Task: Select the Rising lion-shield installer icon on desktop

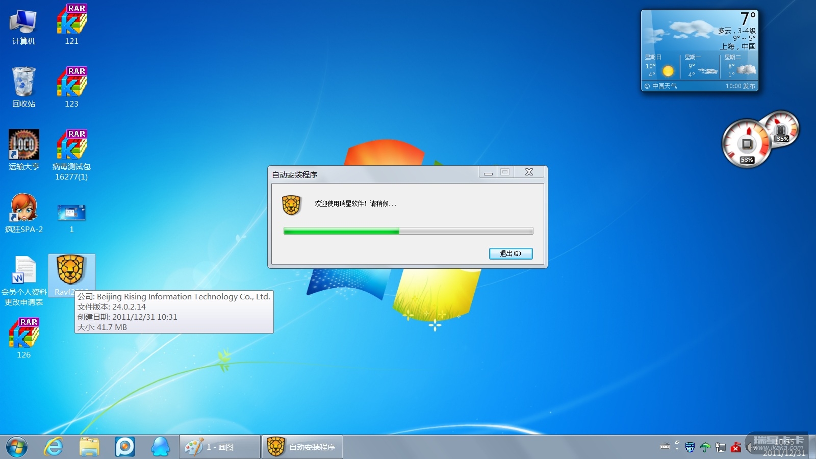Action: point(71,275)
